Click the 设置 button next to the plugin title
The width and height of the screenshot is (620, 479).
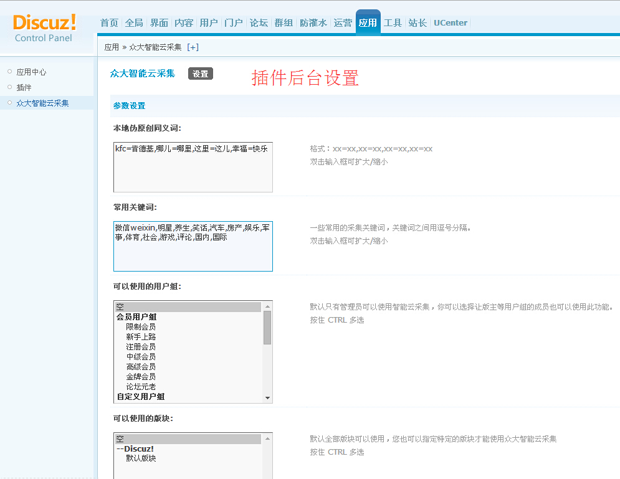200,74
